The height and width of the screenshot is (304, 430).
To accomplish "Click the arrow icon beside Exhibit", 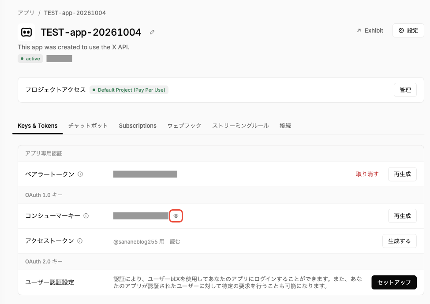I will pyautogui.click(x=359, y=30).
